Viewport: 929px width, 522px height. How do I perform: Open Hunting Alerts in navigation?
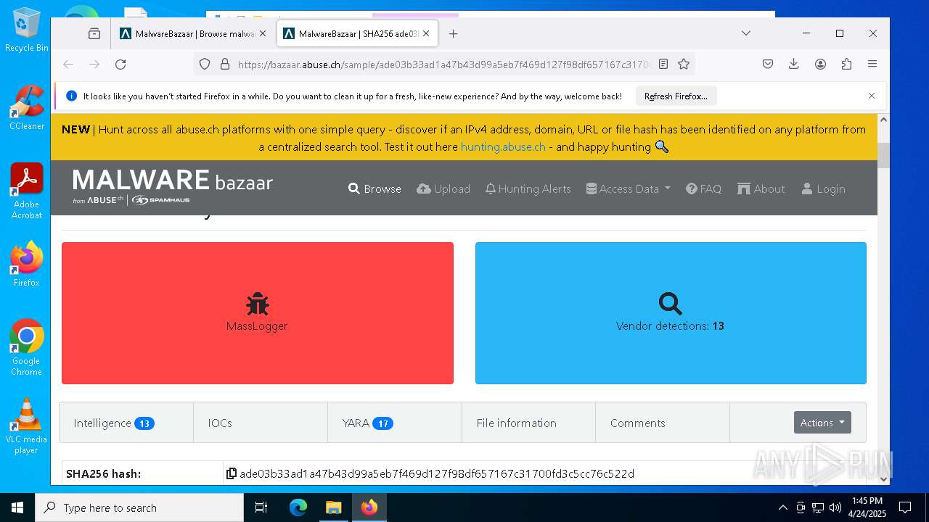tap(528, 188)
